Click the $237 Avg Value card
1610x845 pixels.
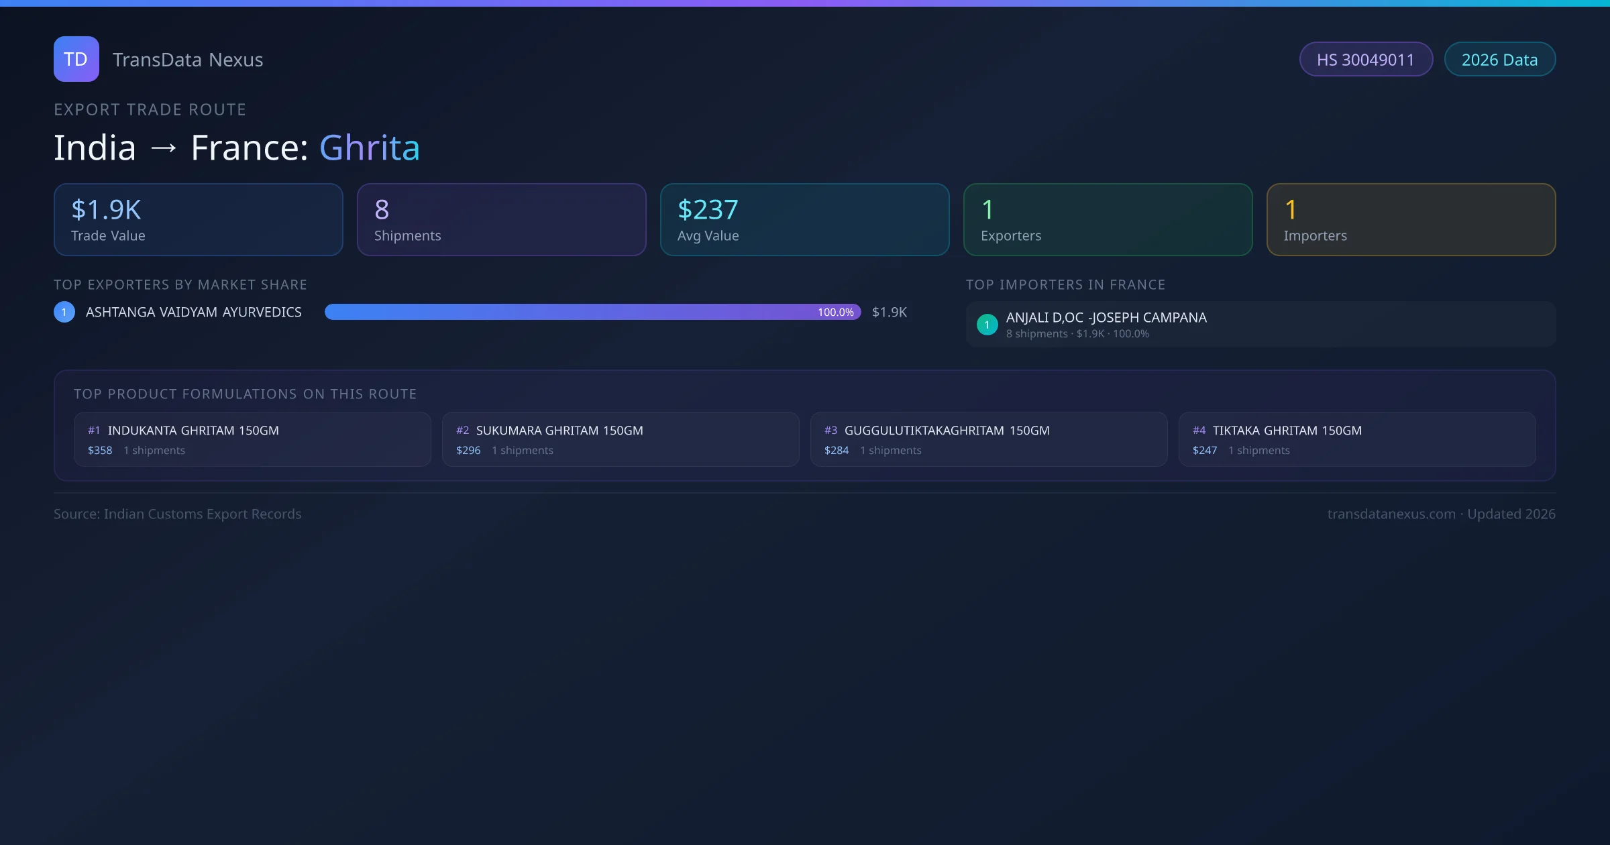point(804,220)
